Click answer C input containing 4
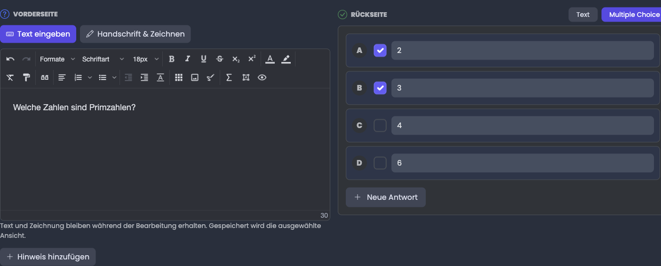 523,125
